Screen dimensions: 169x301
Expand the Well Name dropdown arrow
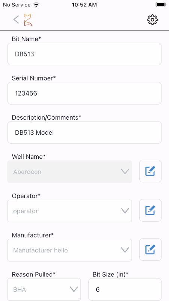125,172
